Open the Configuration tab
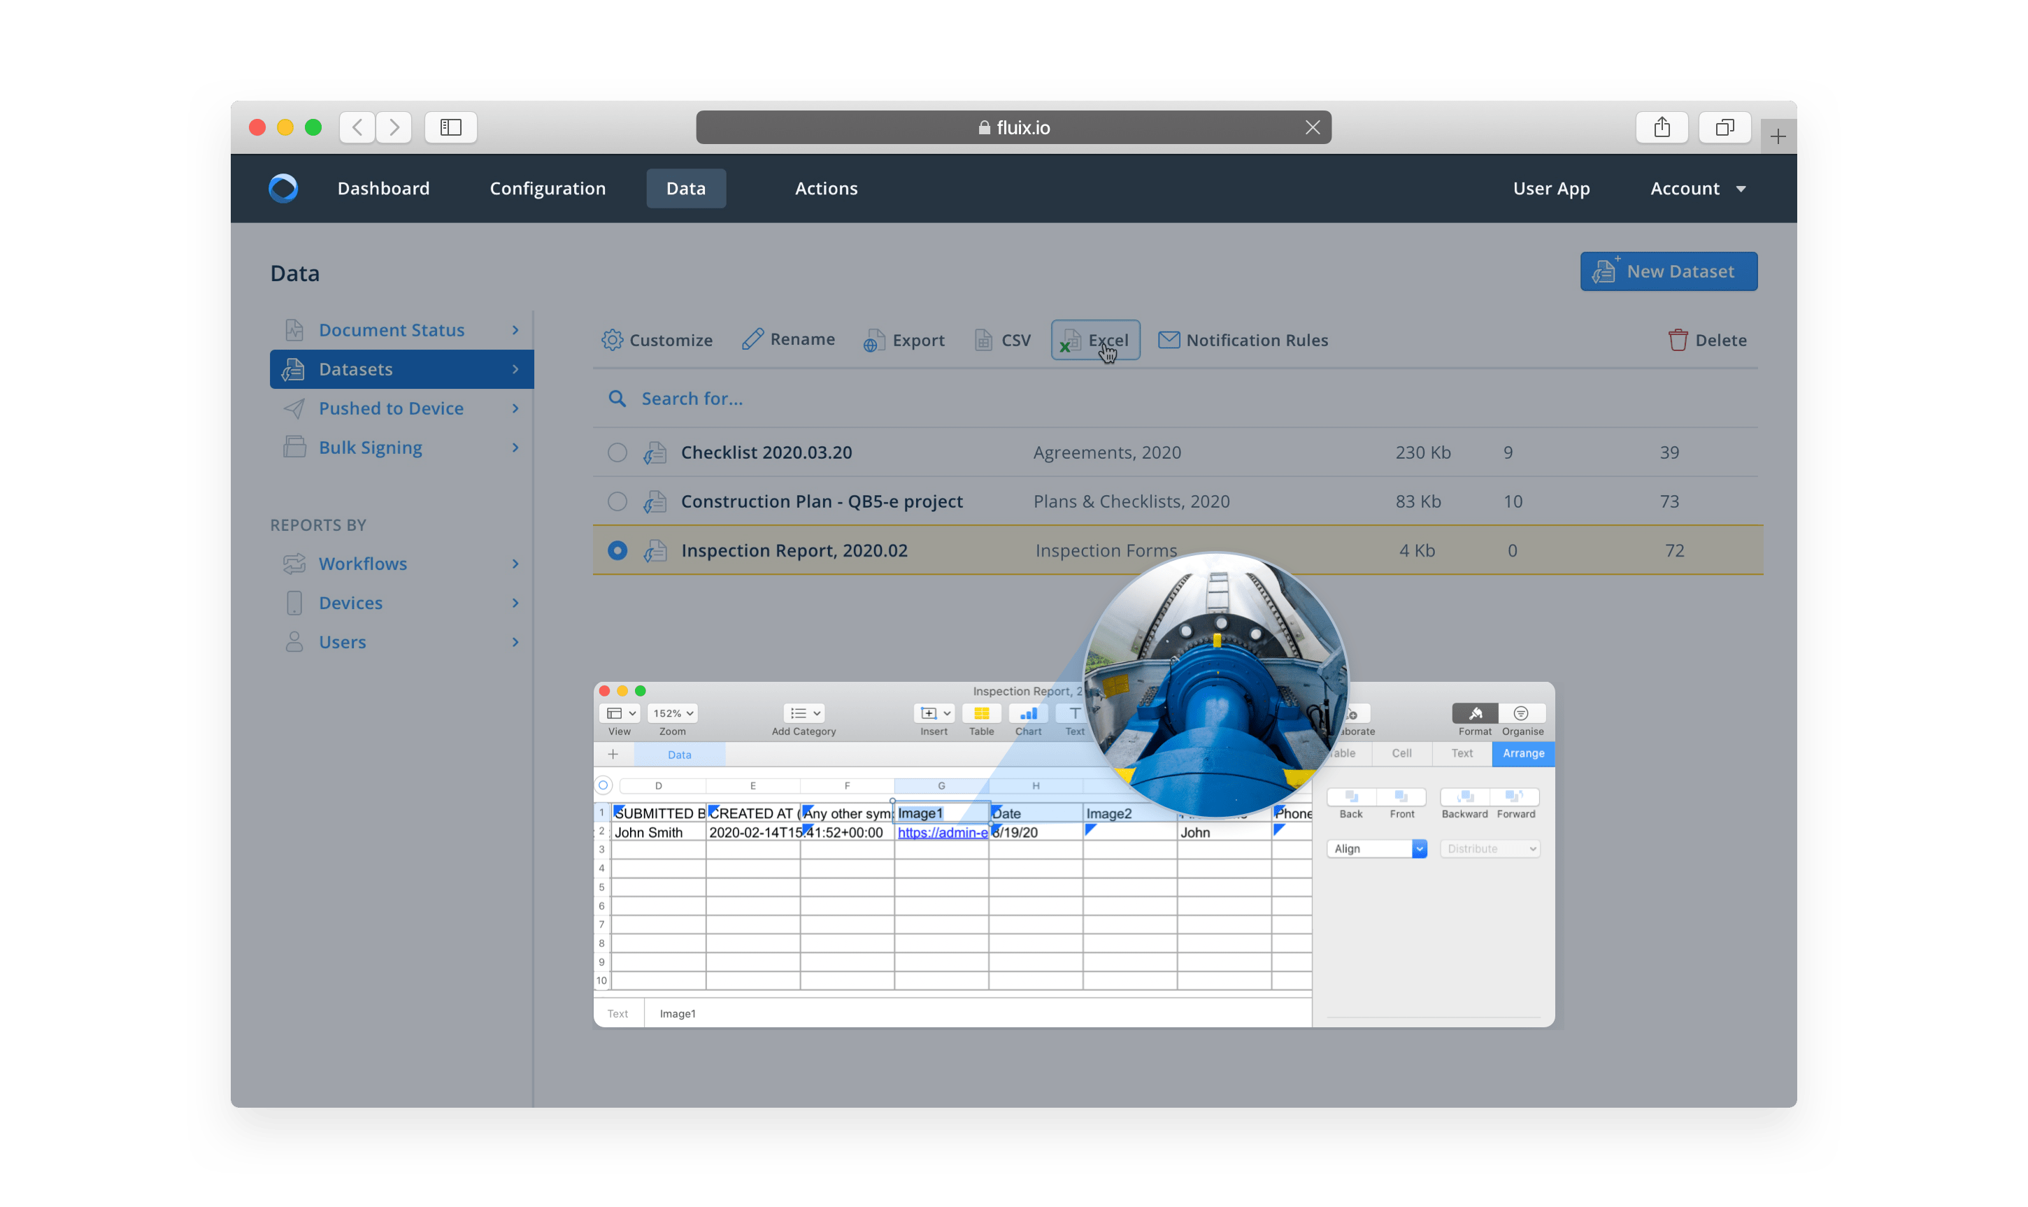Image resolution: width=2028 pixels, height=1207 pixels. [548, 189]
